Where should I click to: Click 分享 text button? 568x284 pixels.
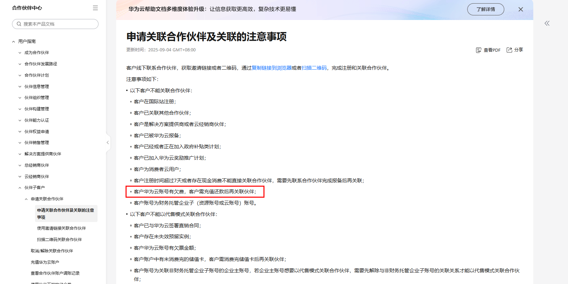[519, 50]
